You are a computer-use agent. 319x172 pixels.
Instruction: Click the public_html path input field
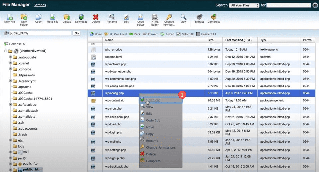[x=39, y=33]
